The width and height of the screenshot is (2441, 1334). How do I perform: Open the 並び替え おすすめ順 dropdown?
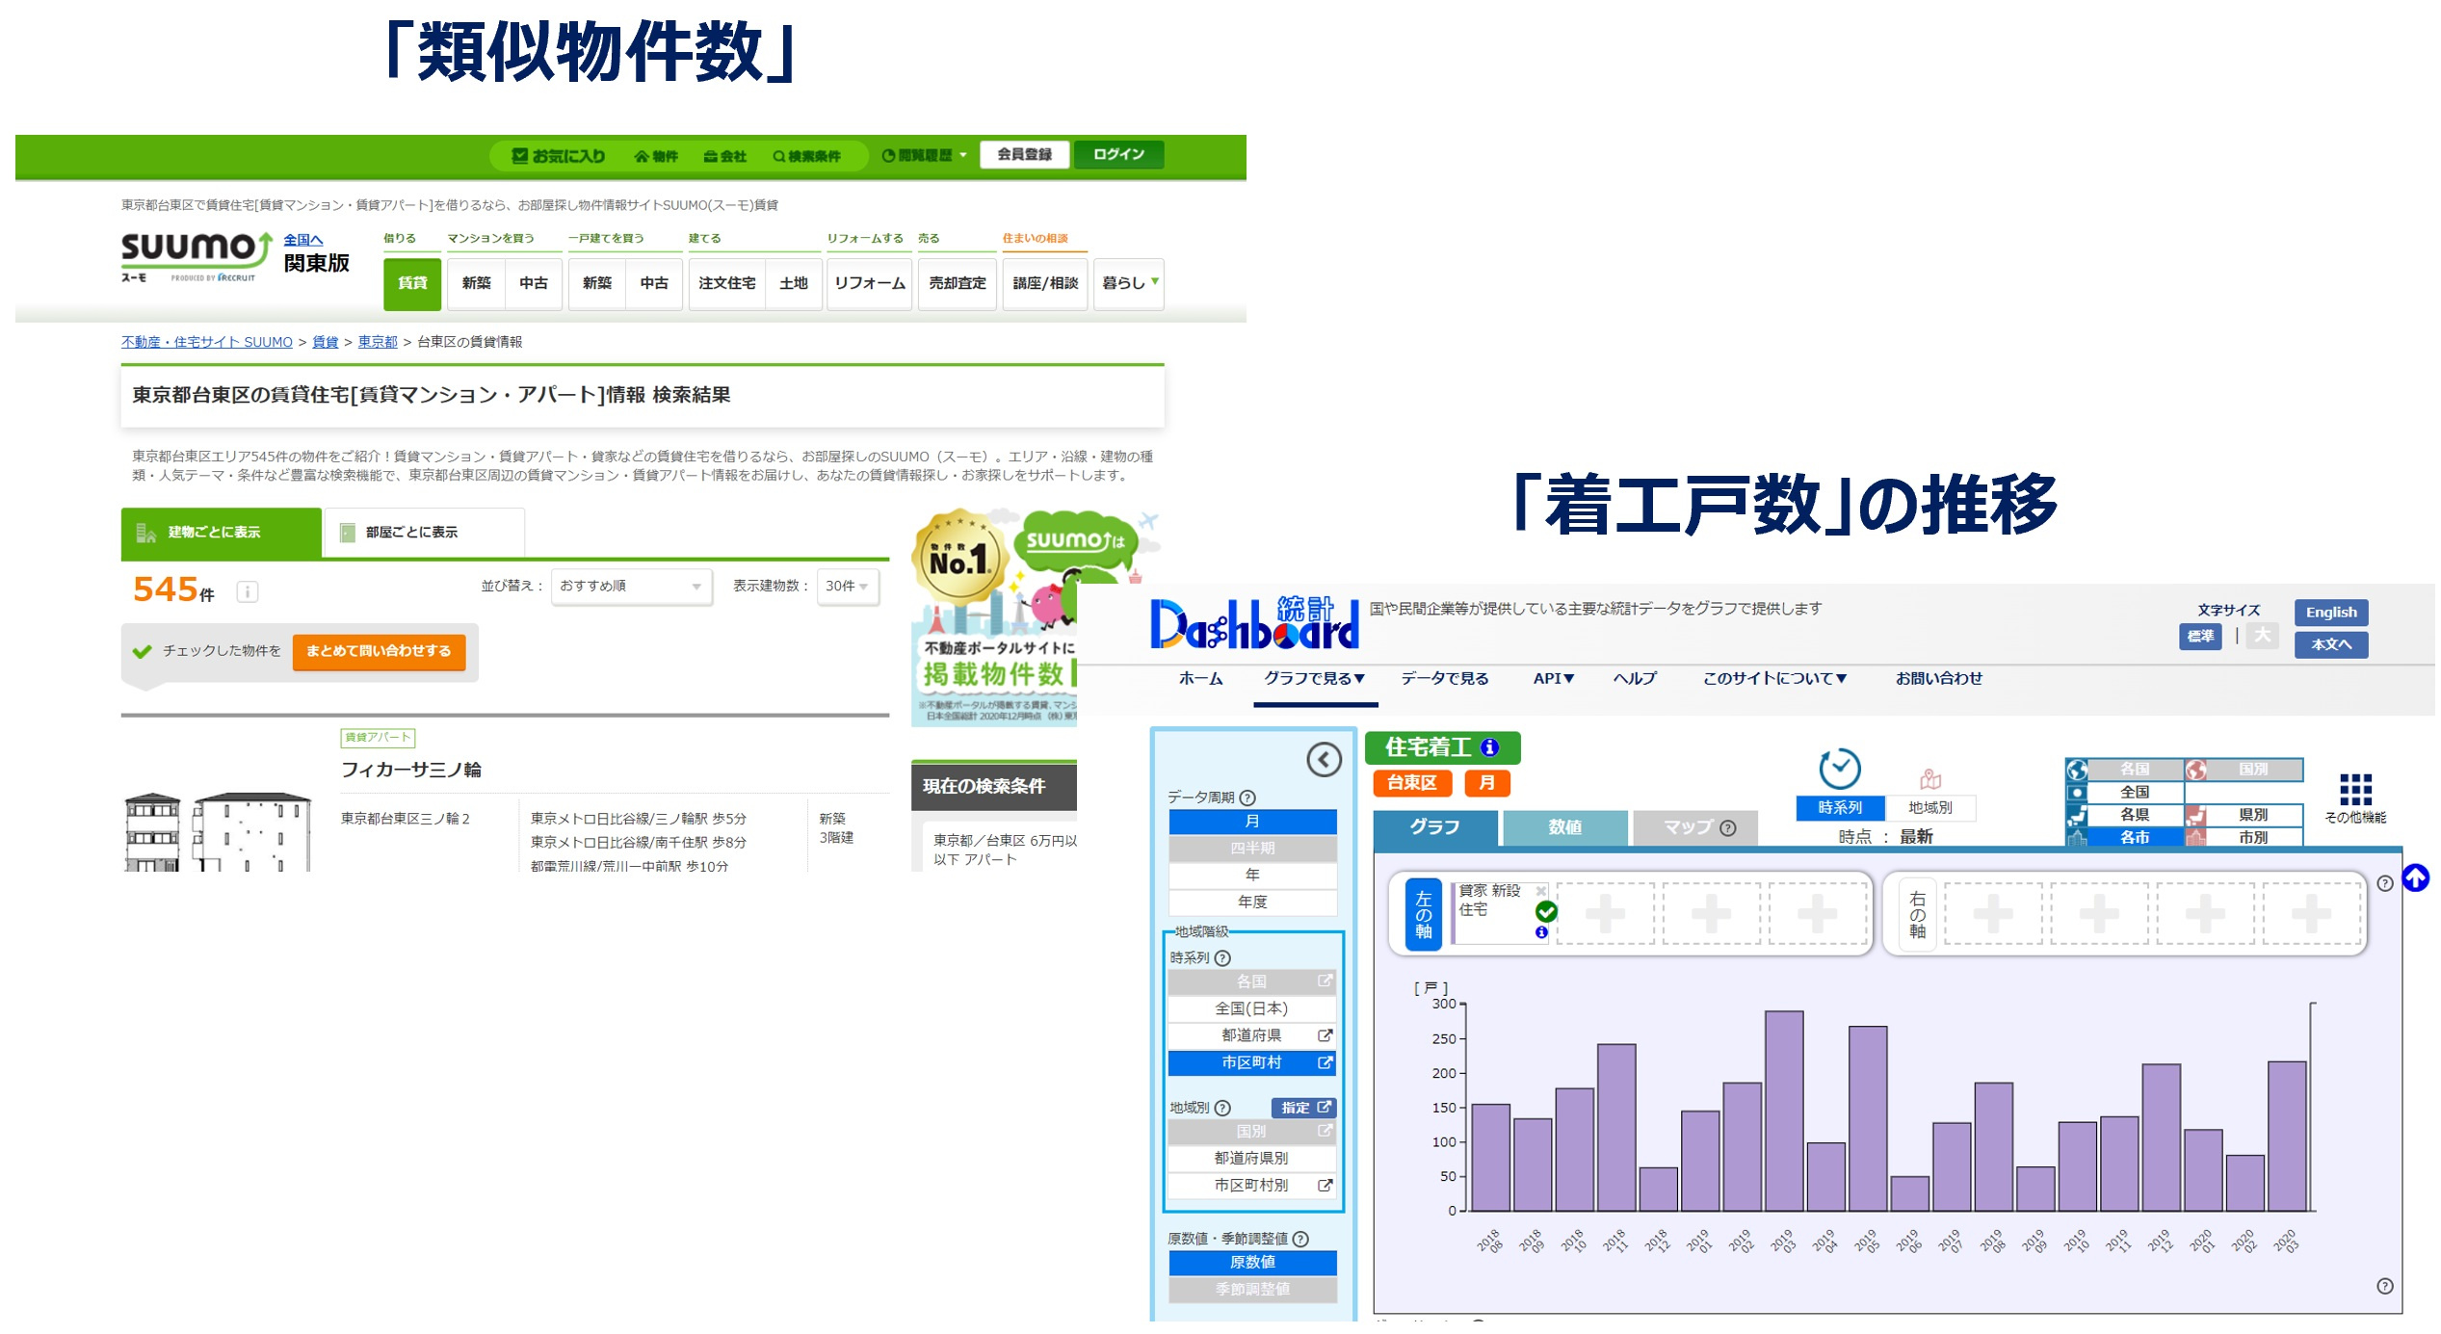[632, 587]
